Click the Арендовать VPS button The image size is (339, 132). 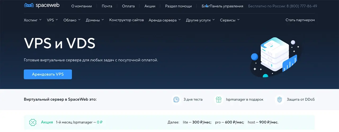[48, 74]
